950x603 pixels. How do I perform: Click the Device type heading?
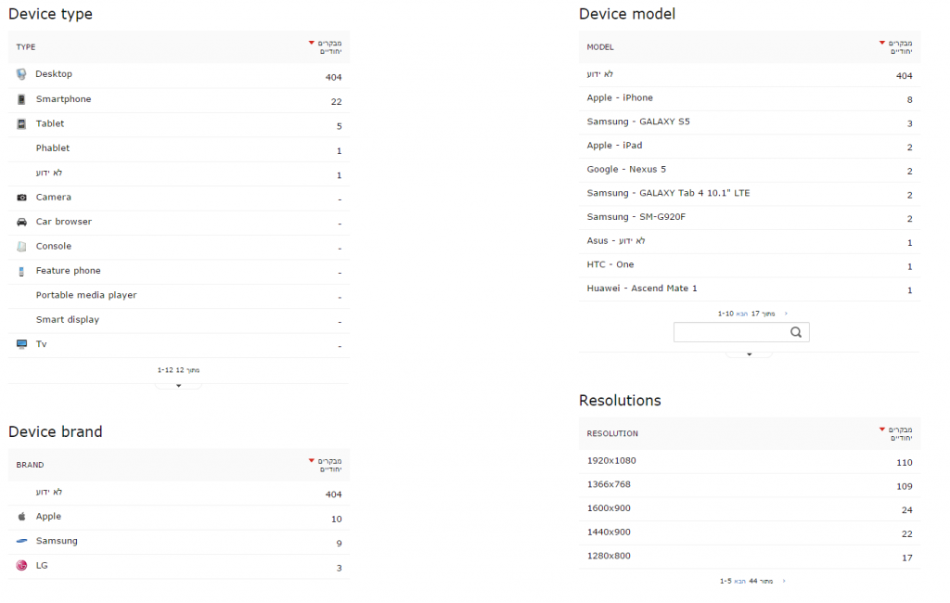(x=51, y=14)
